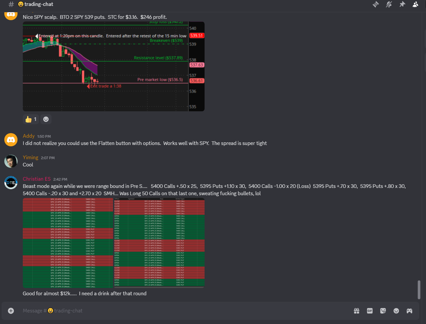Open sticker picker icon
The height and width of the screenshot is (324, 426).
(x=383, y=311)
